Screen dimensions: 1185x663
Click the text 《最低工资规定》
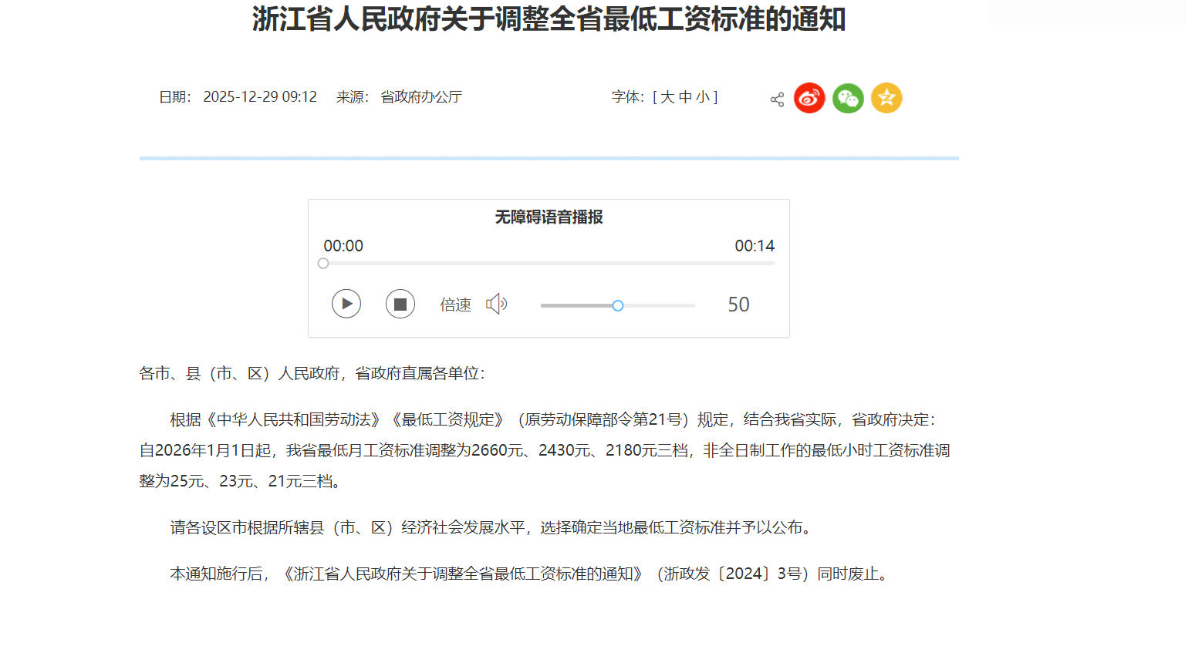pyautogui.click(x=447, y=419)
